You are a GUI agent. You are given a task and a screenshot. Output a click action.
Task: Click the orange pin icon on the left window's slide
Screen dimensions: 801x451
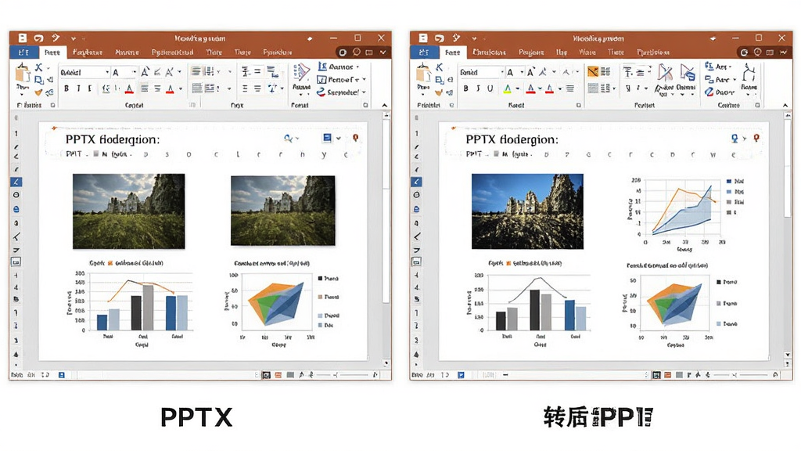[356, 138]
